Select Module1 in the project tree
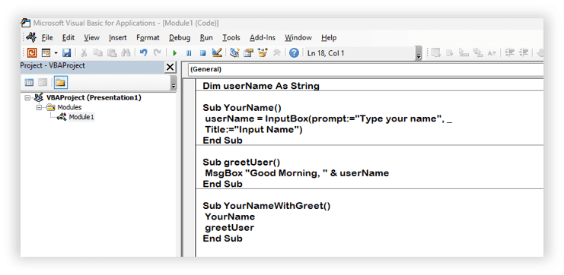The width and height of the screenshot is (564, 275). (x=81, y=117)
